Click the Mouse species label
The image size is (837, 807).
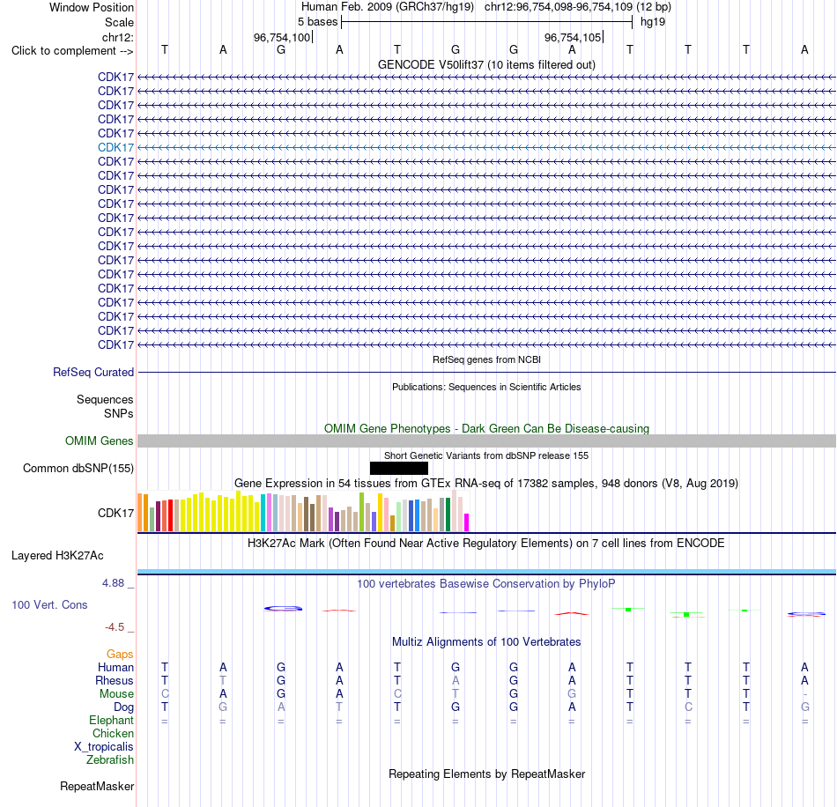(116, 694)
